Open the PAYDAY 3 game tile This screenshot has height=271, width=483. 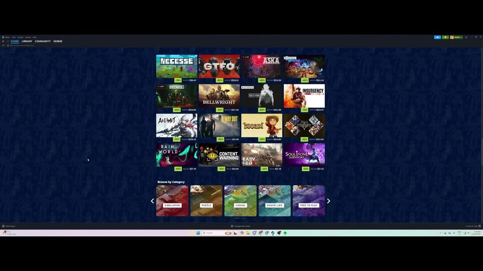177,96
